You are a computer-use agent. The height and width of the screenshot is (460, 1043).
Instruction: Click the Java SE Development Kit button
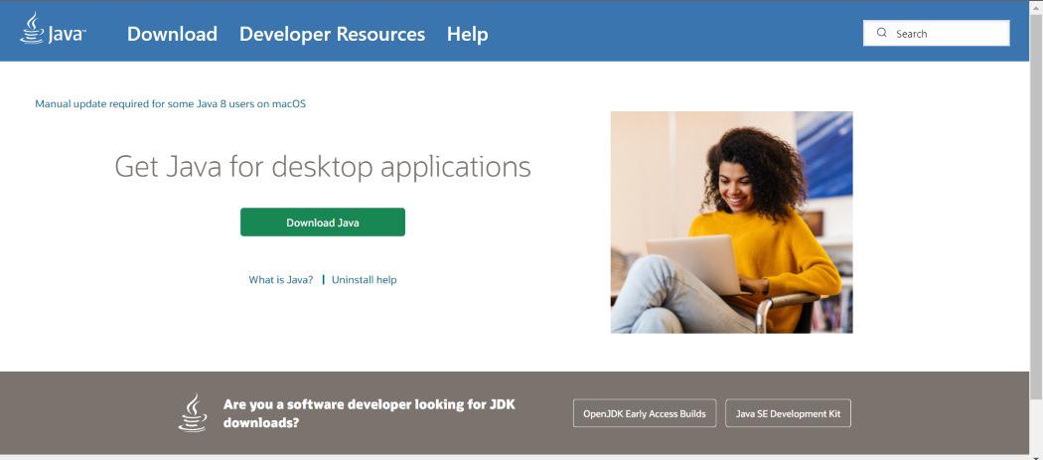point(789,413)
